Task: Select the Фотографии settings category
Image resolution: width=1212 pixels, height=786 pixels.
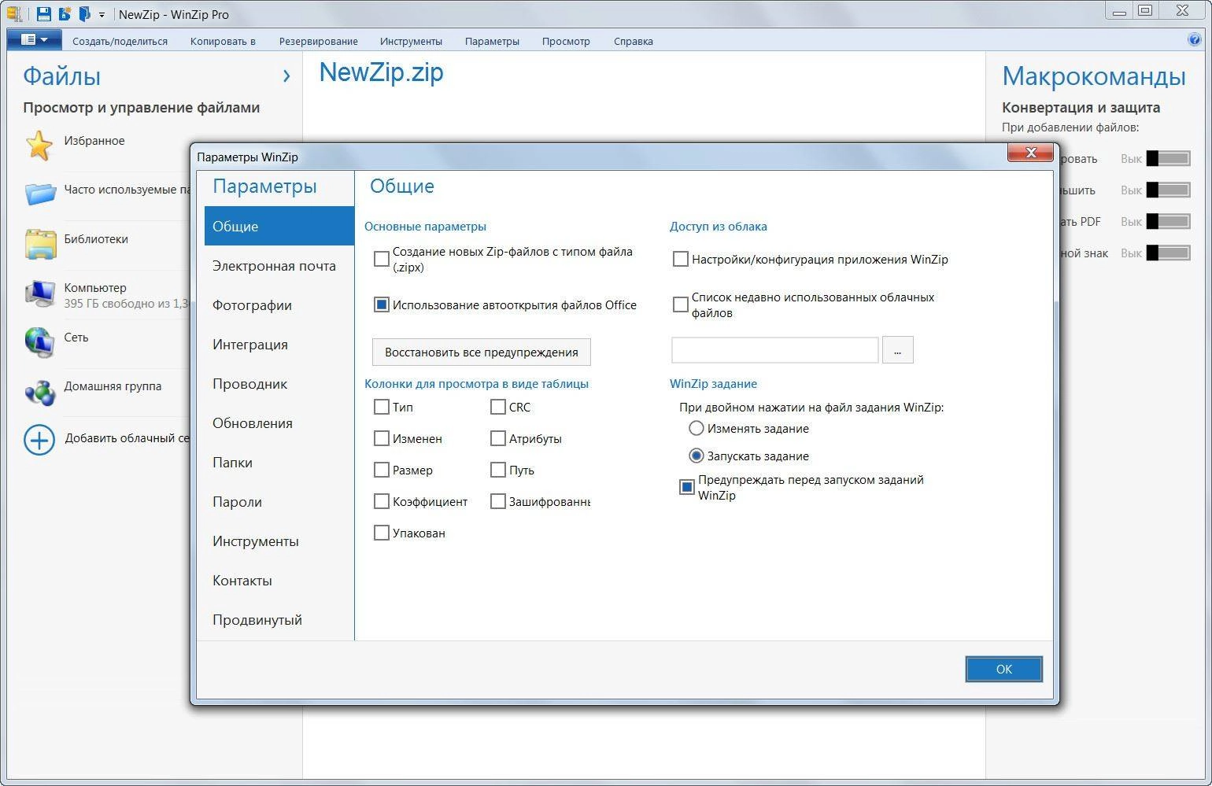Action: (x=279, y=305)
